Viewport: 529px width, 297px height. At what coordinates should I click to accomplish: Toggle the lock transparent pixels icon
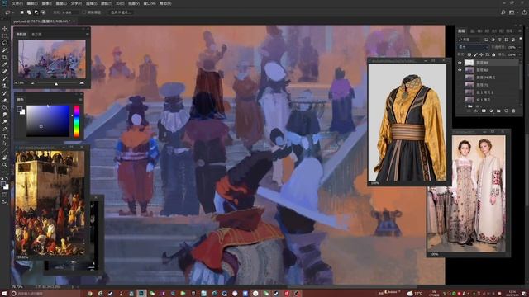pyautogui.click(x=469, y=54)
